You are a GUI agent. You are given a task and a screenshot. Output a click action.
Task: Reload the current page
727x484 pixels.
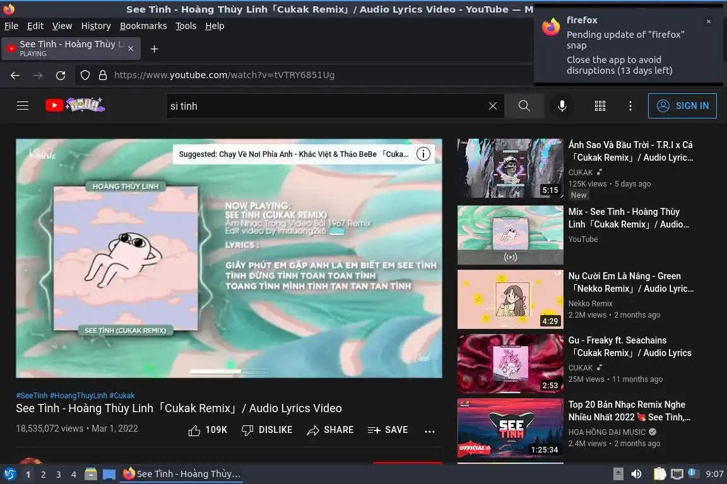click(61, 75)
